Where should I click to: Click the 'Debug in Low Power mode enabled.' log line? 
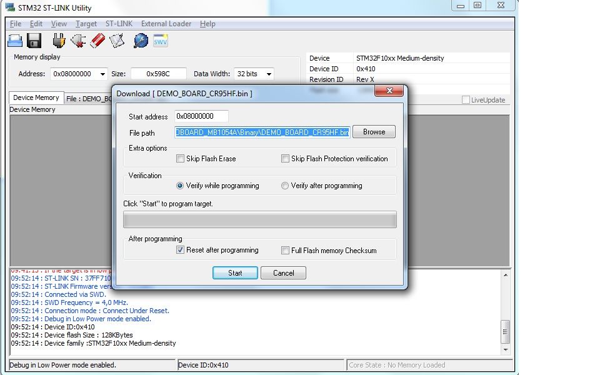pyautogui.click(x=81, y=319)
